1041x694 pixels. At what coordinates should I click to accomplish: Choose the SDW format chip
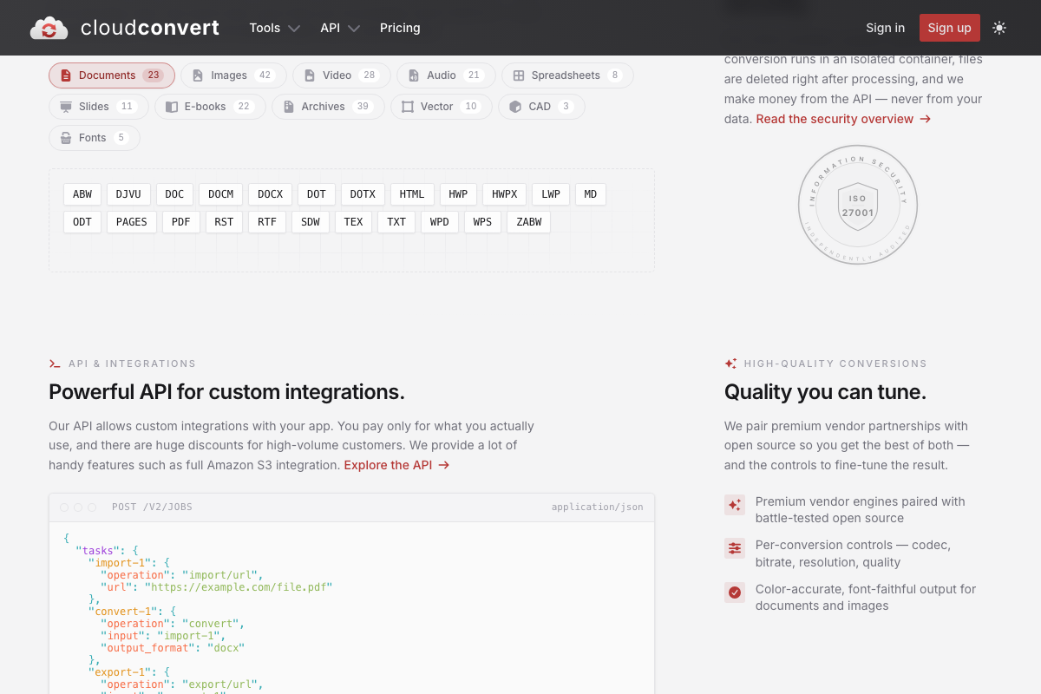click(x=311, y=222)
